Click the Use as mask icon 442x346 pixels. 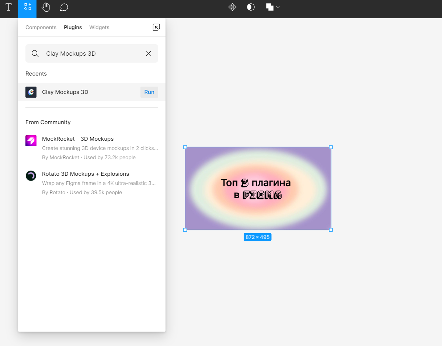251,7
